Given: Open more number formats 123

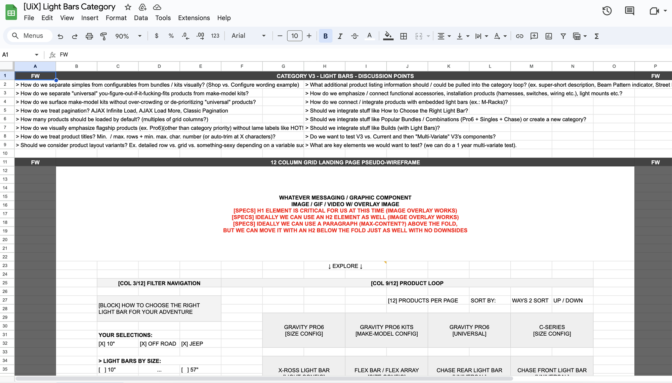Looking at the screenshot, I should tap(215, 36).
